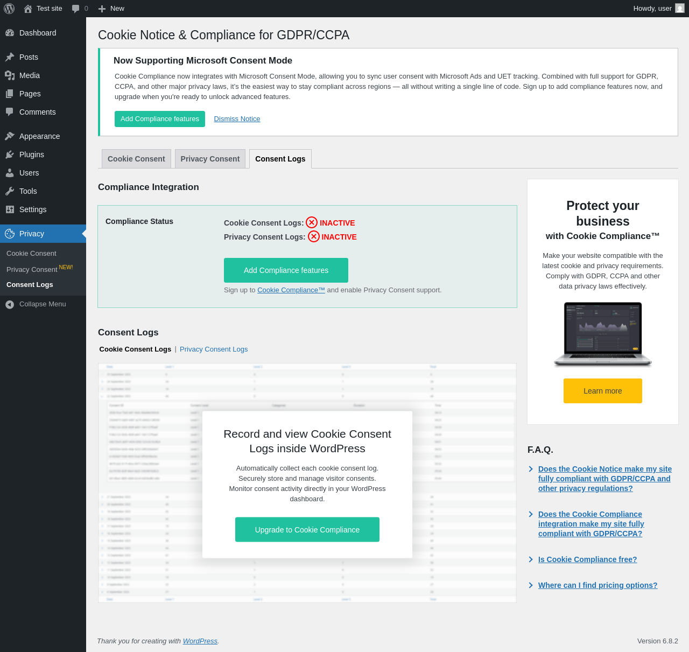Open Cookie Consent submenu item
Viewport: 689px width, 652px height.
[31, 254]
